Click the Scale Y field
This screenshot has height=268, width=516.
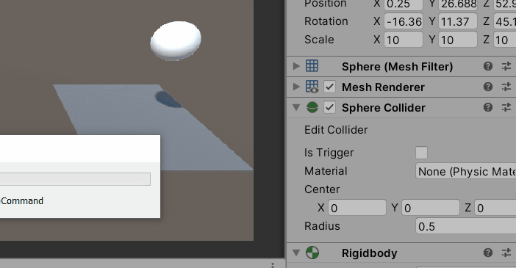pos(458,40)
